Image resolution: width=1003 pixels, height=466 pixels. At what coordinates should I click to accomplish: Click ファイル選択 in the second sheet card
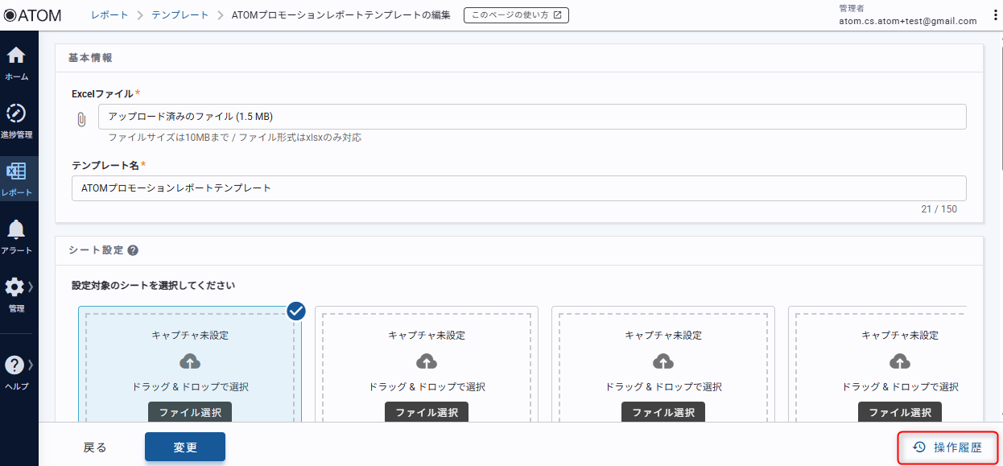[427, 412]
